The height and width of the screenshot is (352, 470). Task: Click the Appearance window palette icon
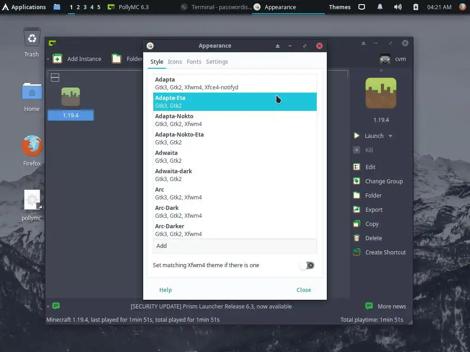(150, 46)
